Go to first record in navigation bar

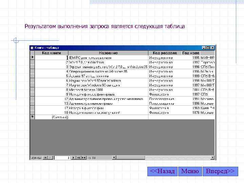[45, 158]
